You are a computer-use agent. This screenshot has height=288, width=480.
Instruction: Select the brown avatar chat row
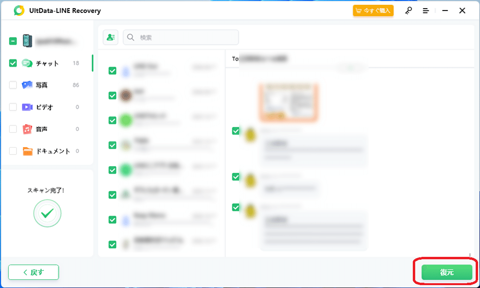(162, 95)
